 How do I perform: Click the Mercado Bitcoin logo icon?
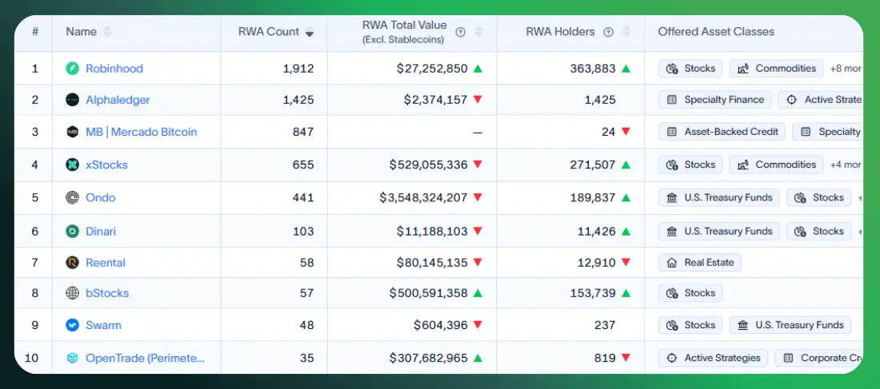(72, 133)
